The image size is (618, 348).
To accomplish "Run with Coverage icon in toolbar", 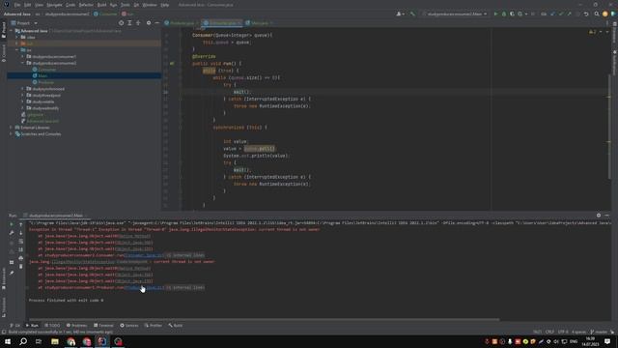I will [x=512, y=14].
